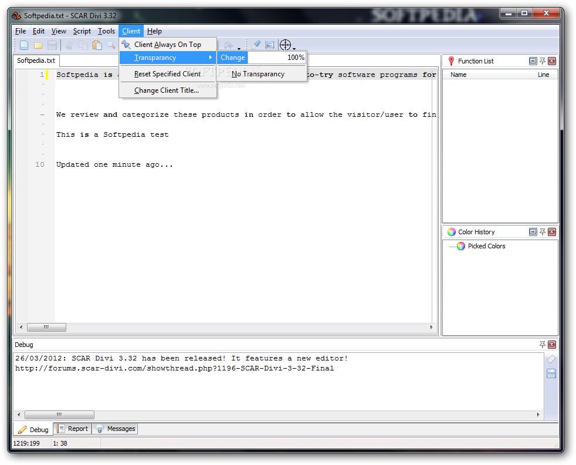Open the crosshair tool dropdown arrow
This screenshot has height=465, width=576.
294,48
